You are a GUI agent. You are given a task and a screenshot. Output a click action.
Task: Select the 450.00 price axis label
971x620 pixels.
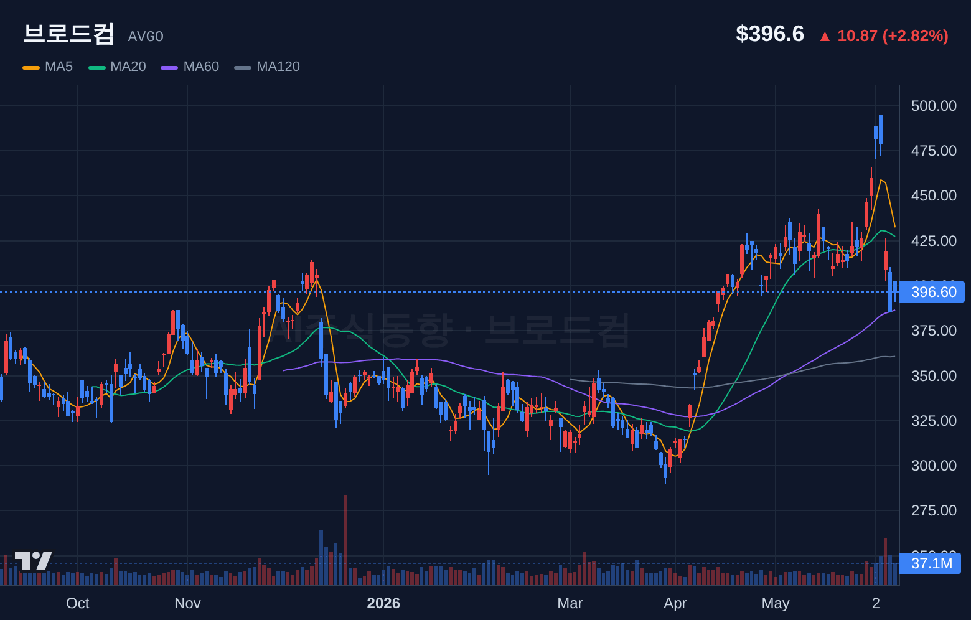tap(934, 195)
